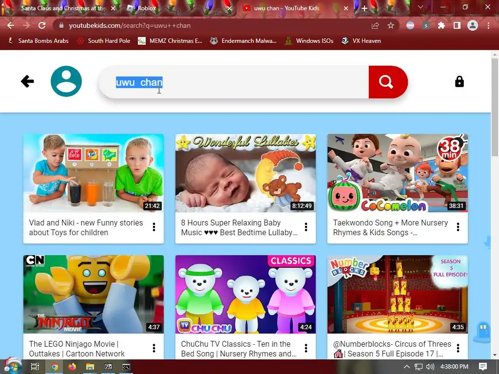Open options menu for ChuChu TV Classics video
499x374 pixels.
pyautogui.click(x=306, y=348)
